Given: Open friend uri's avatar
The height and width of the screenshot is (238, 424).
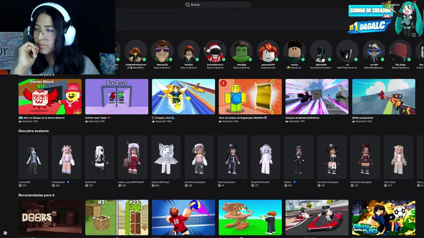Looking at the screenshot, I should pos(347,51).
